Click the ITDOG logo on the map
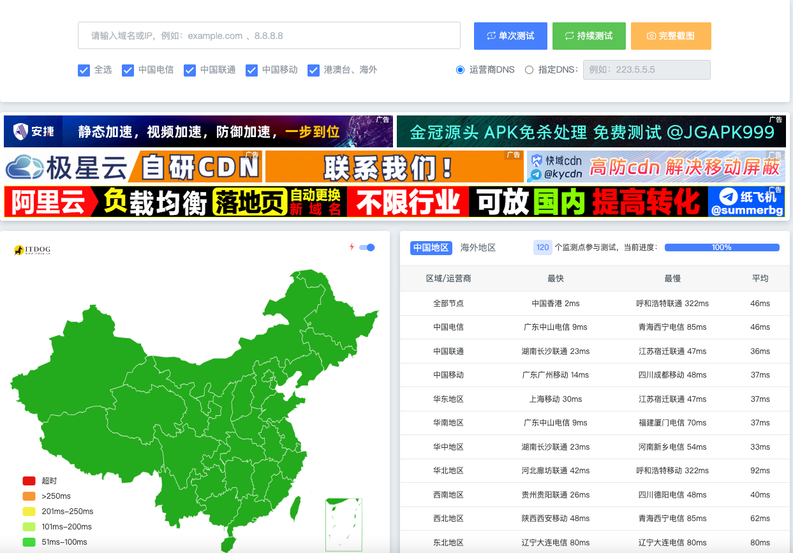This screenshot has height=553, width=793. click(32, 250)
